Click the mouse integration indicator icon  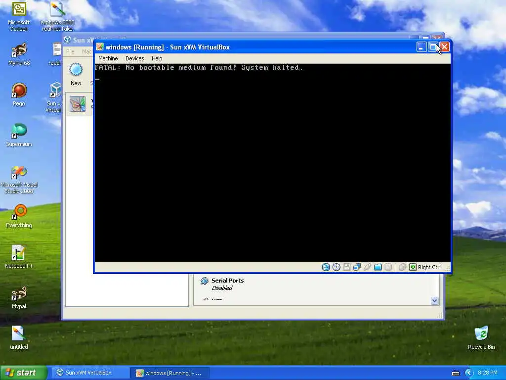click(402, 267)
